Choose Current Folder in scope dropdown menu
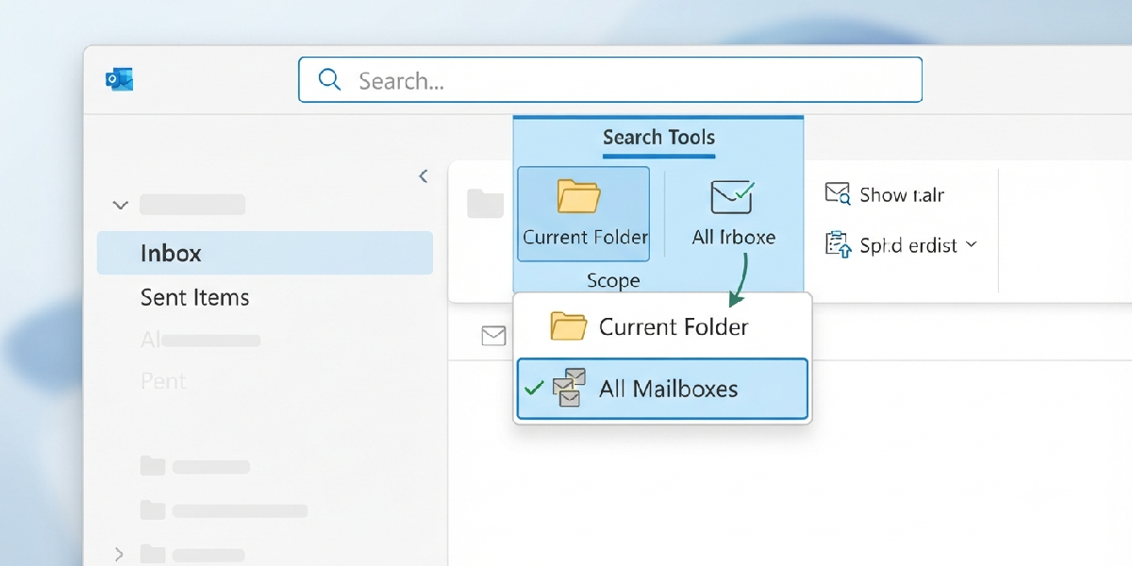The image size is (1132, 566). (x=662, y=327)
